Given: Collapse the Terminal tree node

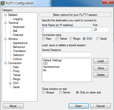Looking at the screenshot, I should click(5, 23).
